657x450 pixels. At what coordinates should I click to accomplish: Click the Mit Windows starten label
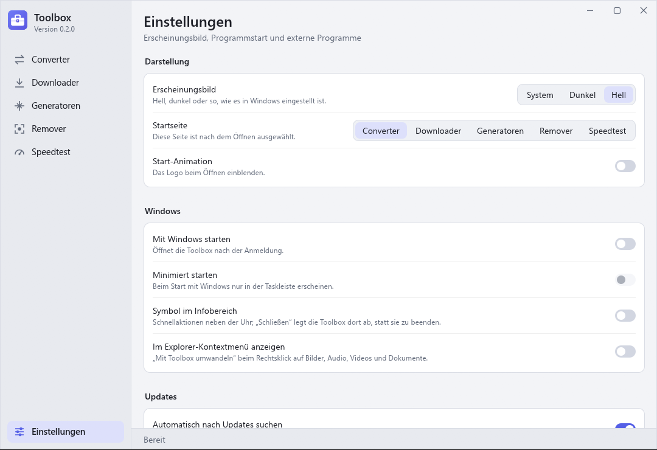pos(192,239)
